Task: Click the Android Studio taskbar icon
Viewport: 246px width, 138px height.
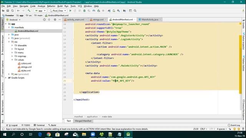Action: [128, 135]
